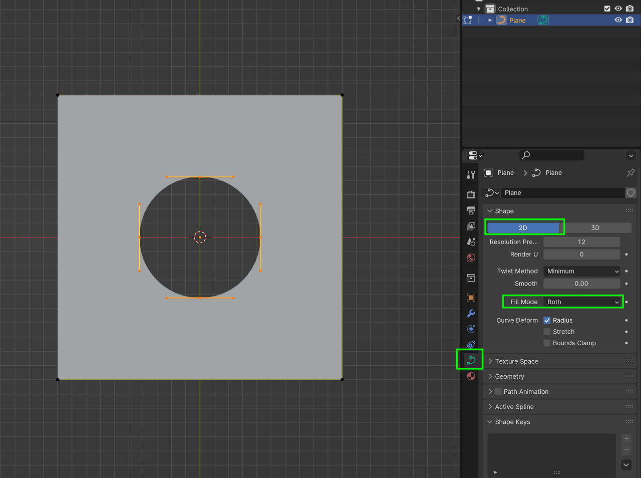Enable the Stretch checkbox

[x=547, y=331]
